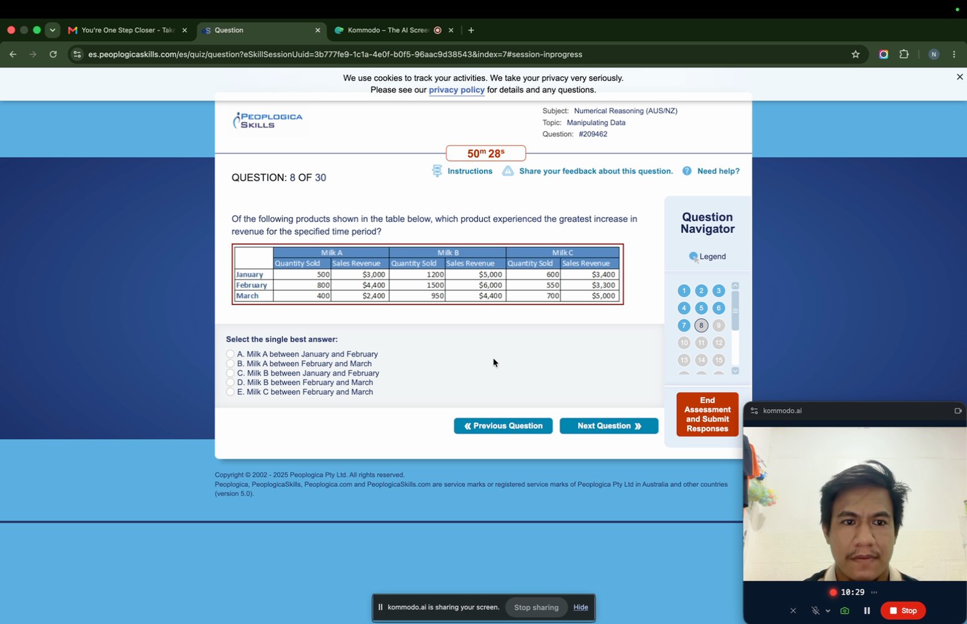
Task: Open the privacy policy link
Action: coord(456,89)
